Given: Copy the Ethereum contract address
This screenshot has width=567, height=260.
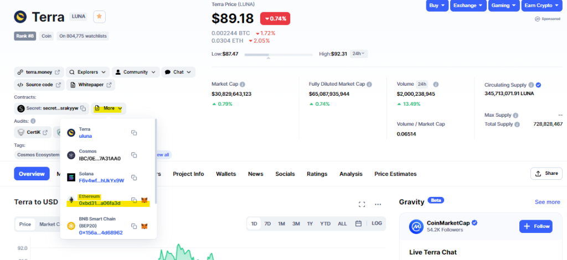Looking at the screenshot, I should coord(134,200).
